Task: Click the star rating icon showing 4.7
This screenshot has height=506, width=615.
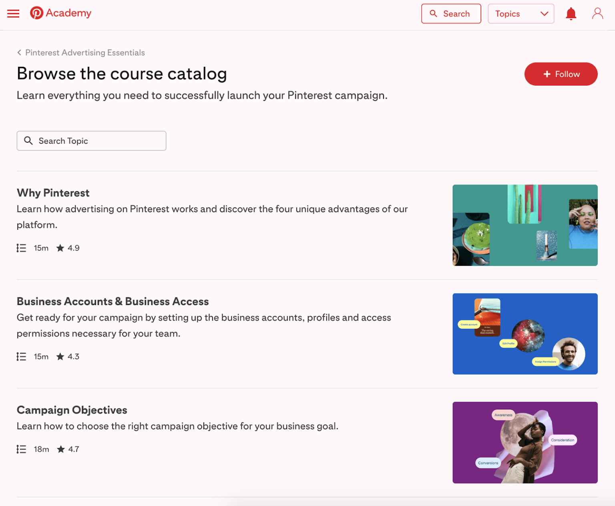Action: (x=61, y=449)
